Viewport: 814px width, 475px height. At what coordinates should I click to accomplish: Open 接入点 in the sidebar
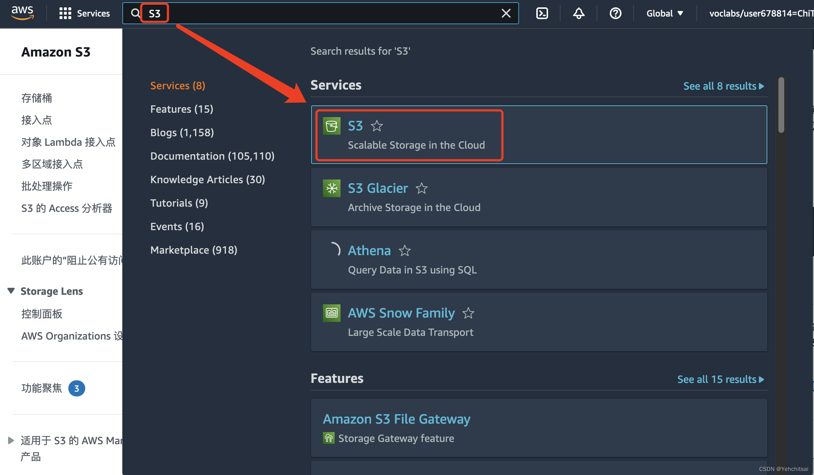click(37, 120)
